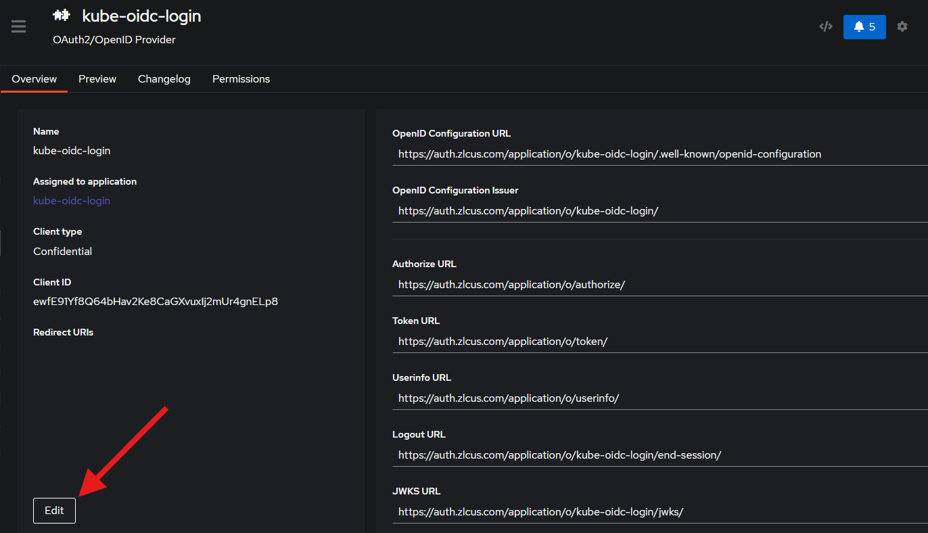Click the name value kube-oidc-login
The image size is (928, 533).
pos(72,151)
